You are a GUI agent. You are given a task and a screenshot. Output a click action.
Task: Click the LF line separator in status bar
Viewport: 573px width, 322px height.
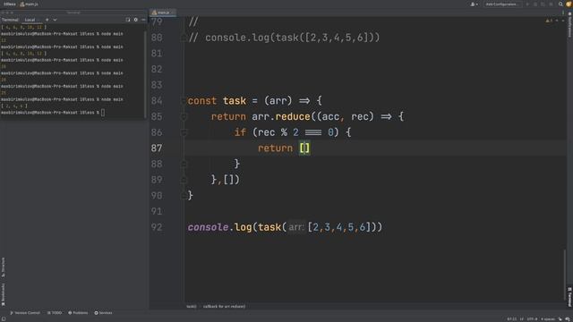(522, 319)
